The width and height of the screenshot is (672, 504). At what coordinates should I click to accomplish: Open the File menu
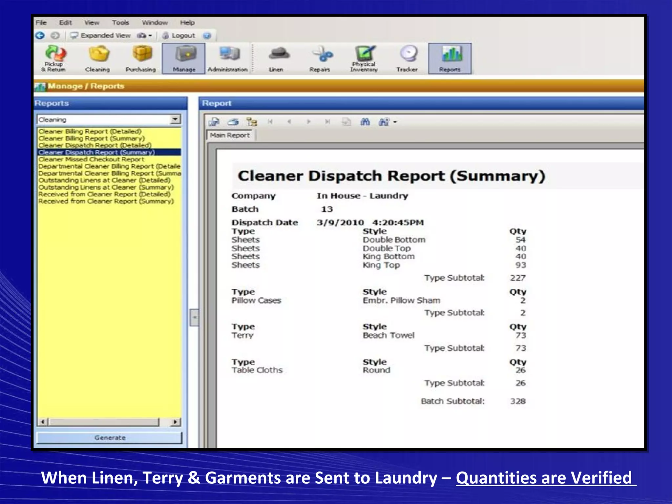pos(41,23)
